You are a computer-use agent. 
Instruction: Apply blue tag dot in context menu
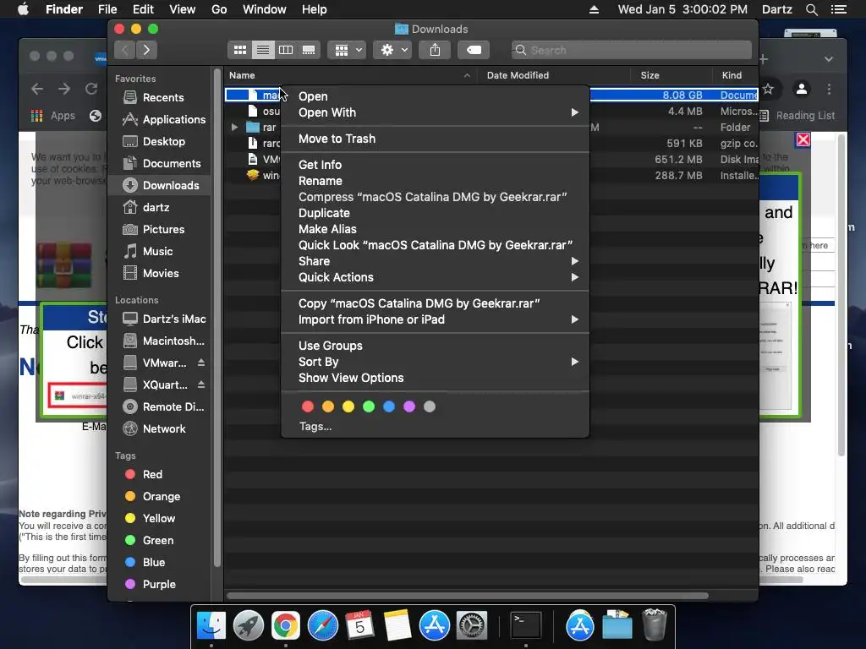tap(389, 406)
